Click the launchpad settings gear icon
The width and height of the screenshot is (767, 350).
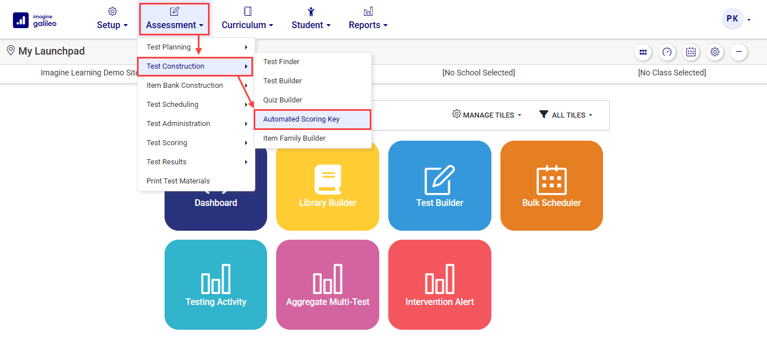coord(715,52)
